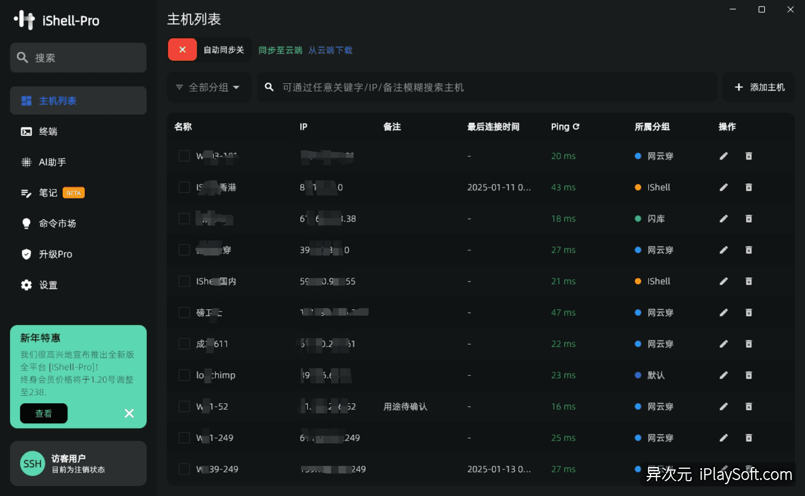Check the first host row checkbox

[x=184, y=156]
